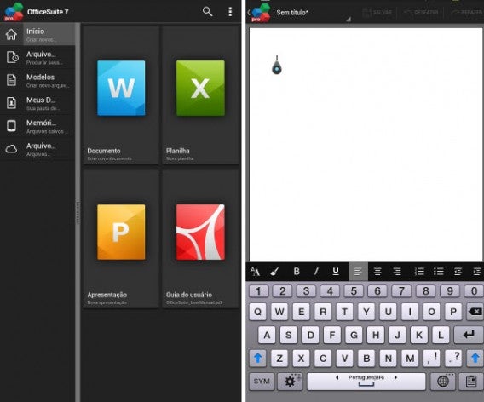Toggle italic formatting

pos(316,272)
